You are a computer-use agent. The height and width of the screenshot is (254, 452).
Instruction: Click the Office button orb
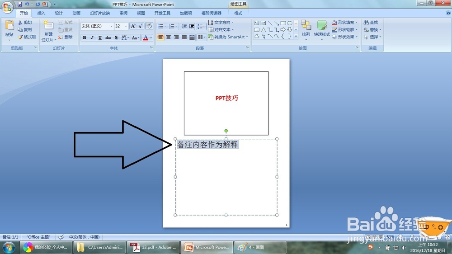[7, 7]
